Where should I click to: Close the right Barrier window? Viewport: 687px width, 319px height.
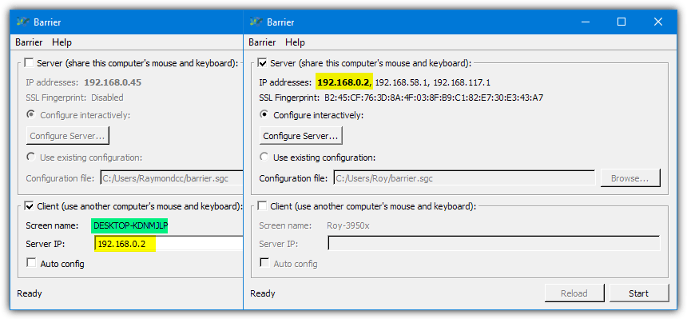pos(657,22)
